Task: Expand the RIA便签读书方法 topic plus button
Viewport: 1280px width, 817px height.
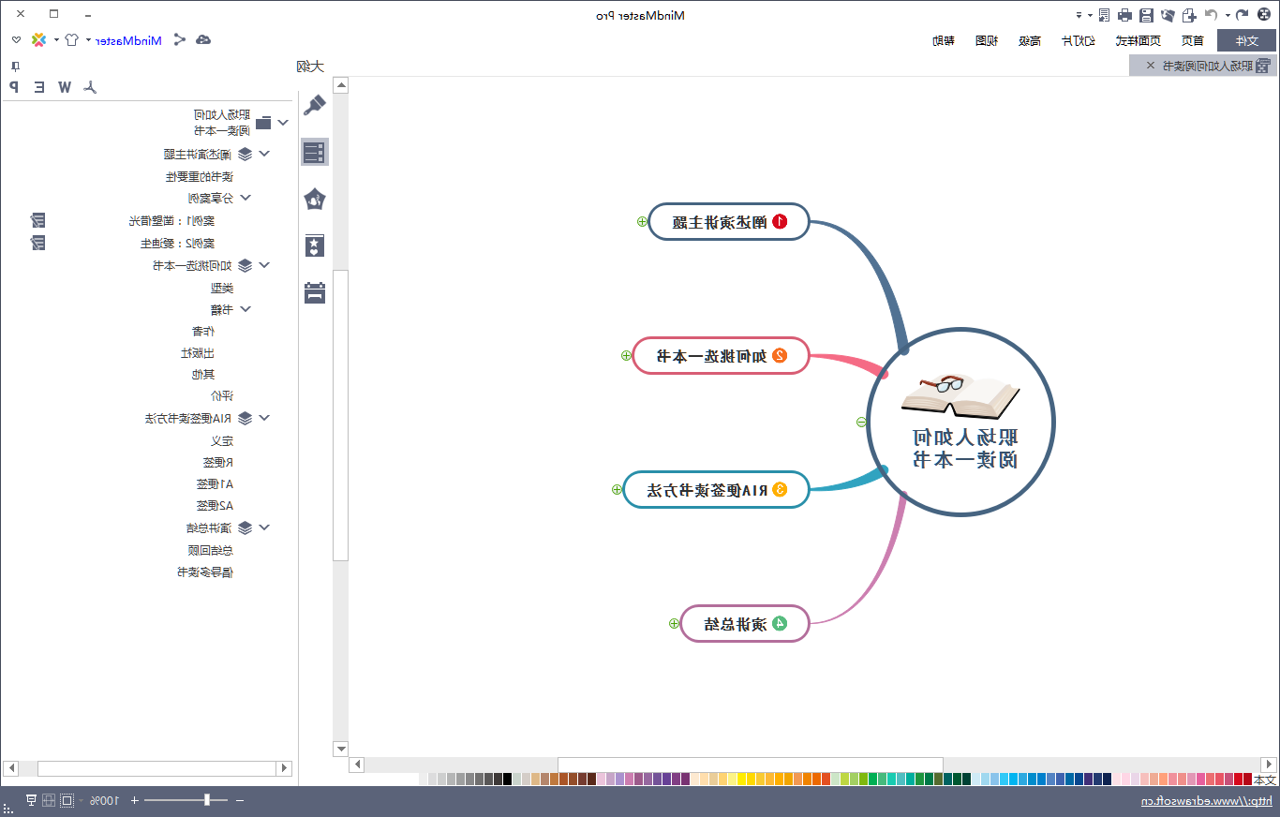Action: (617, 489)
